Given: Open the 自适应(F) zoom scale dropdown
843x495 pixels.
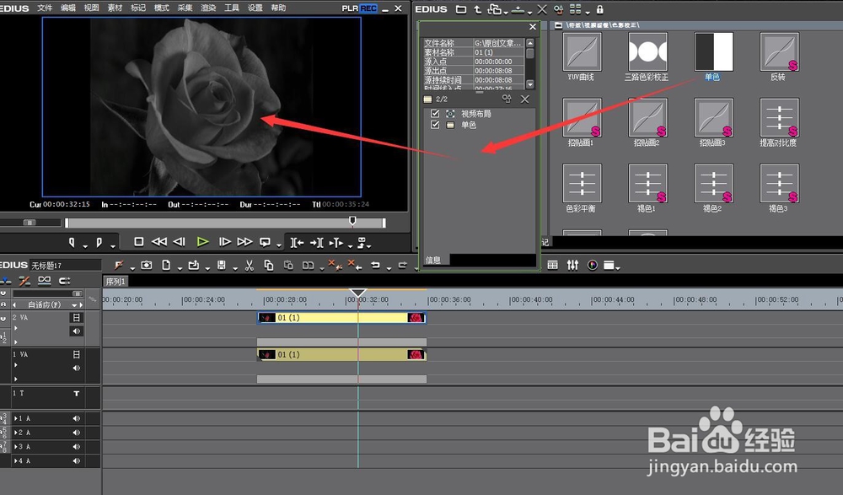Looking at the screenshot, I should click(x=74, y=305).
